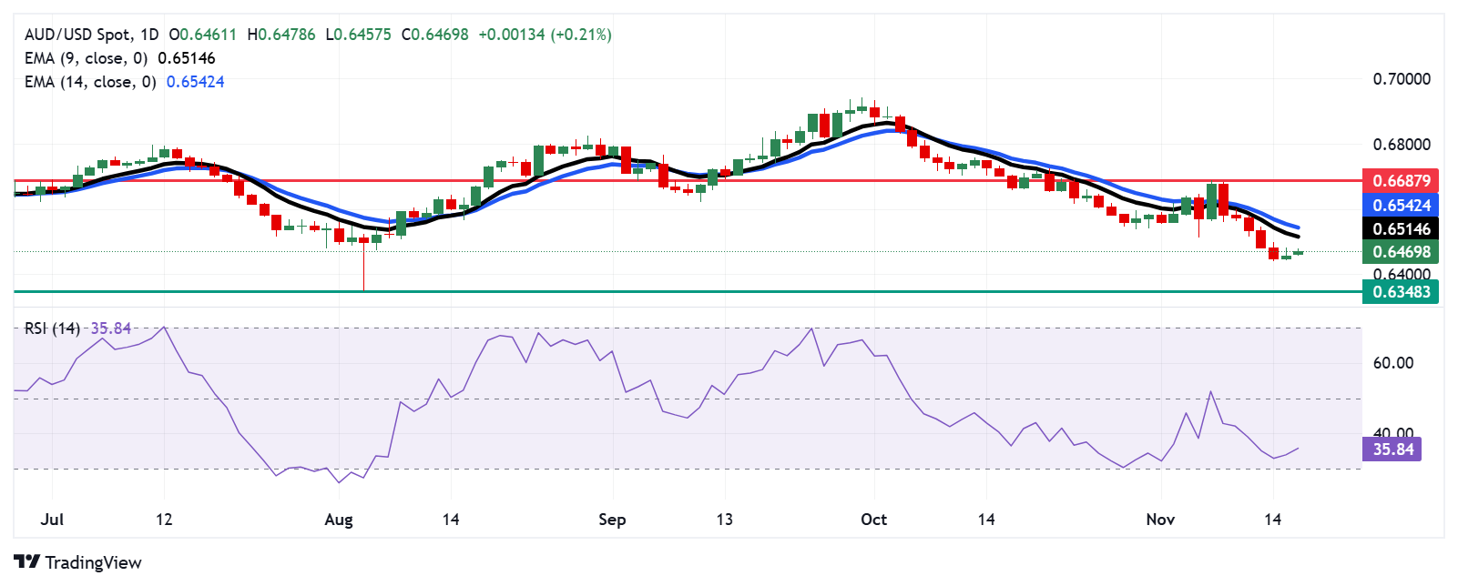Click the 0.70000 price axis label
Image resolution: width=1458 pixels, height=586 pixels.
(x=1401, y=79)
